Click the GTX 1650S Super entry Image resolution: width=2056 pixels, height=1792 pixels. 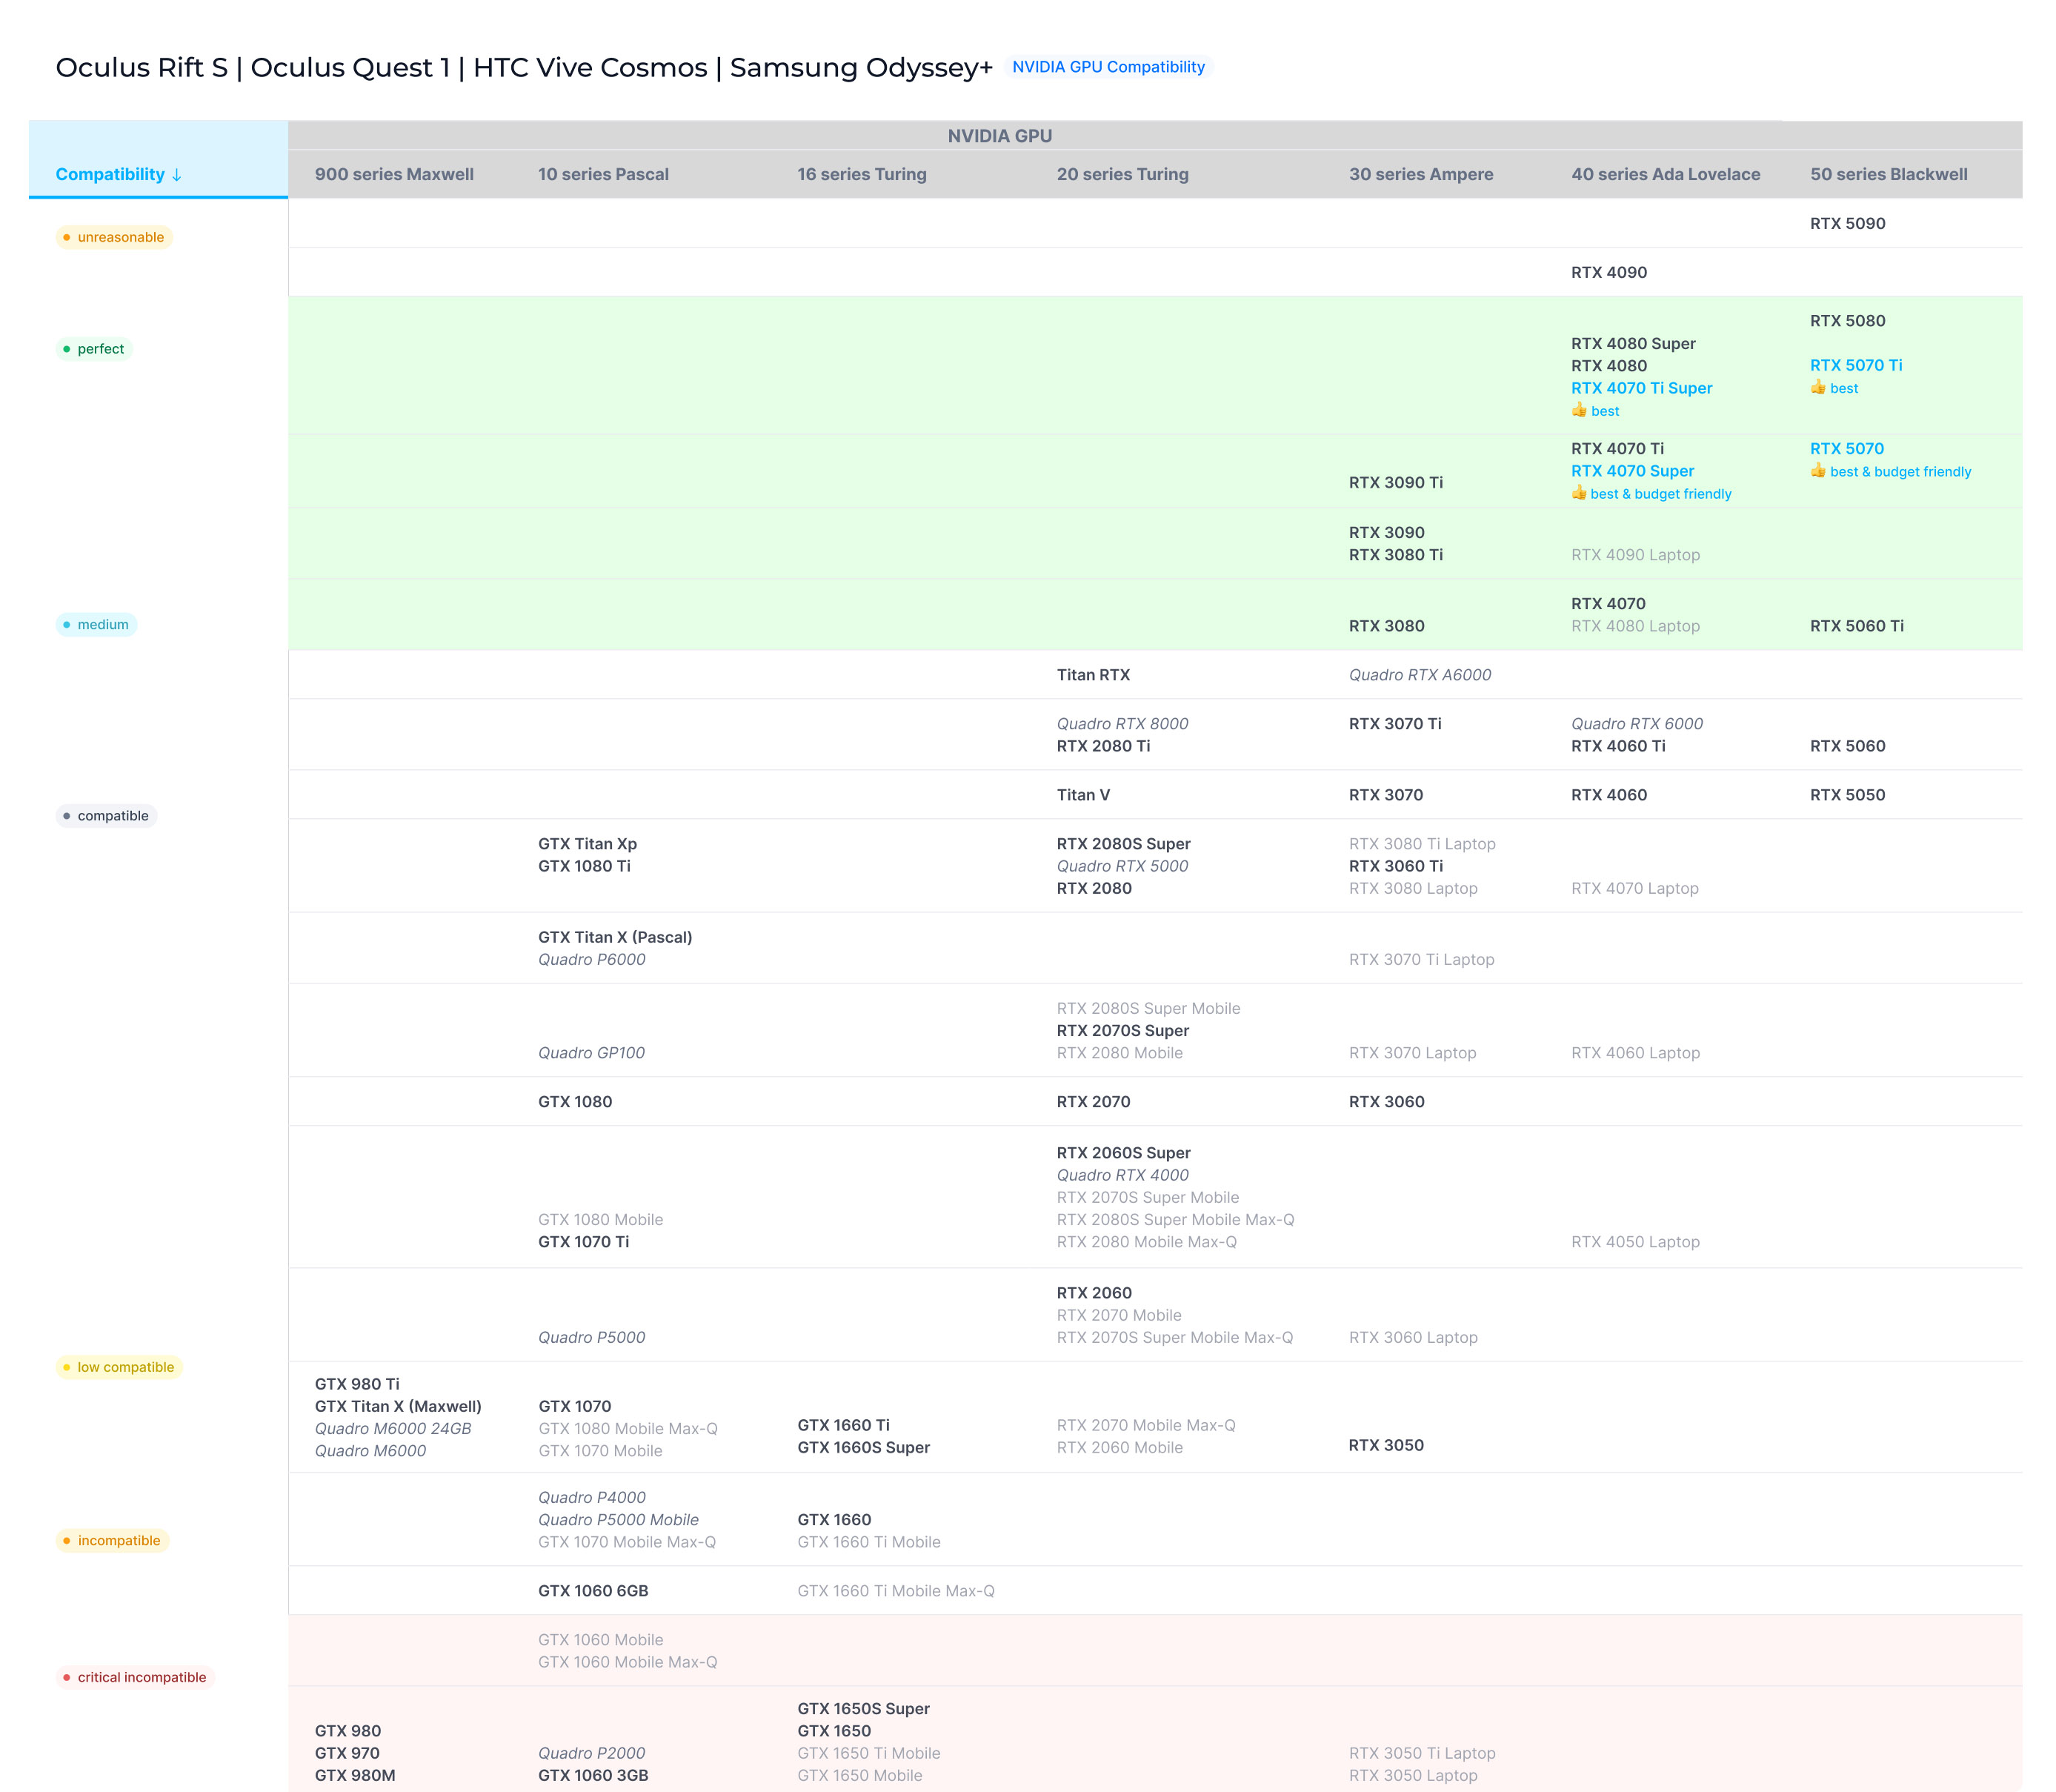[x=864, y=1709]
